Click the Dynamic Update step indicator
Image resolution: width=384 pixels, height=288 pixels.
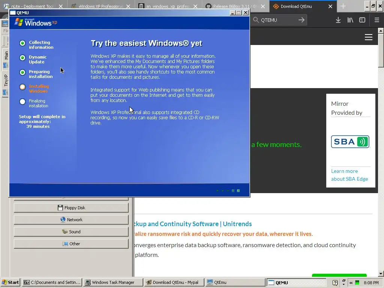point(22,58)
